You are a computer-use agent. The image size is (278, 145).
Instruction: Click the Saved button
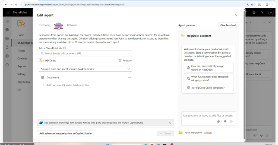tap(166, 134)
